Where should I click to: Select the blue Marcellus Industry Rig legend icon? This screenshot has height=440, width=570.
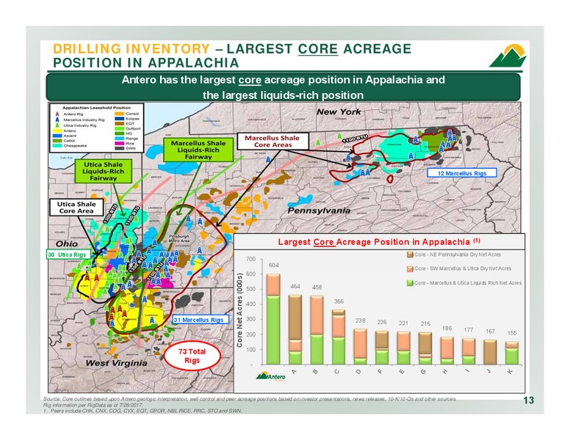coord(57,120)
